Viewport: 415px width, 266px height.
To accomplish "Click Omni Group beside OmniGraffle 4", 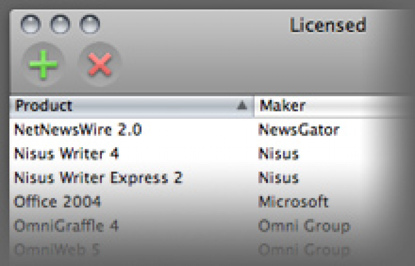I will coord(304,226).
